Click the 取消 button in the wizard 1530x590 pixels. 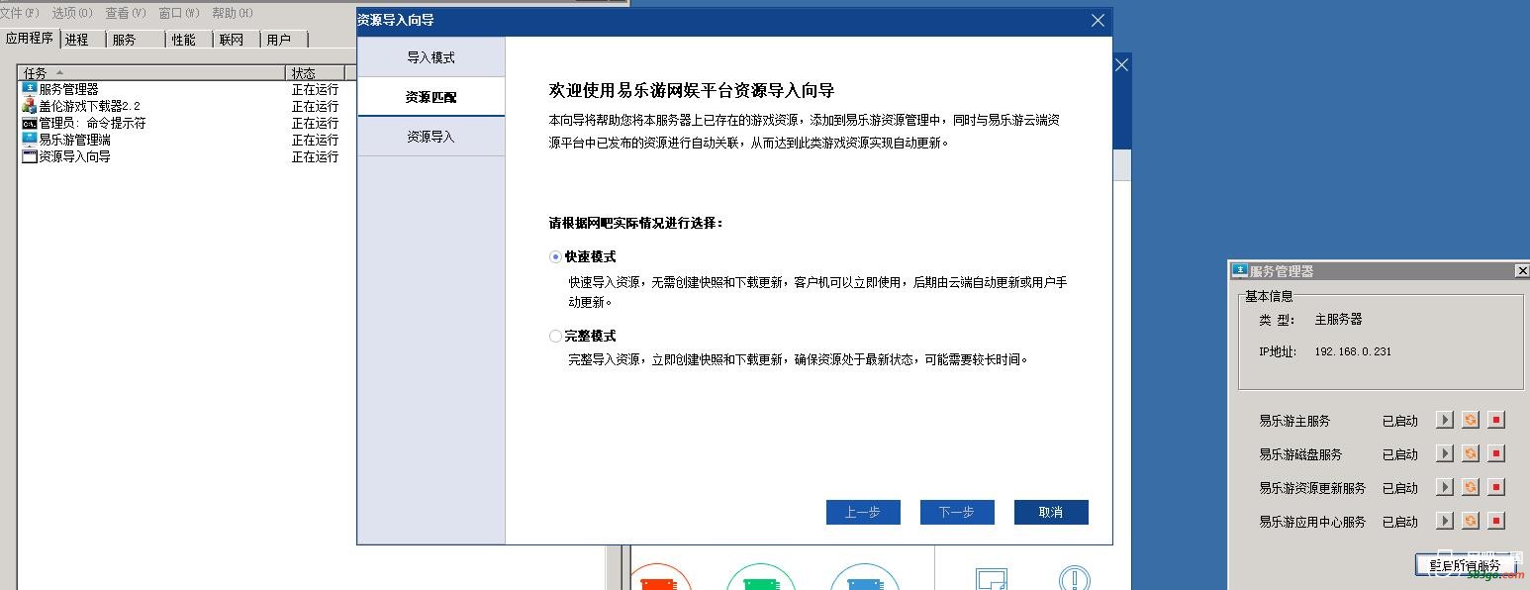pyautogui.click(x=1051, y=512)
